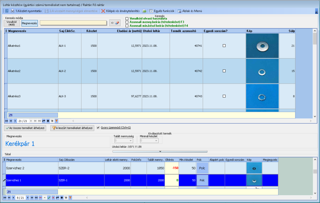Click upper grid horizontal scroll right arrow
This screenshot has width=320, height=203.
(311, 121)
